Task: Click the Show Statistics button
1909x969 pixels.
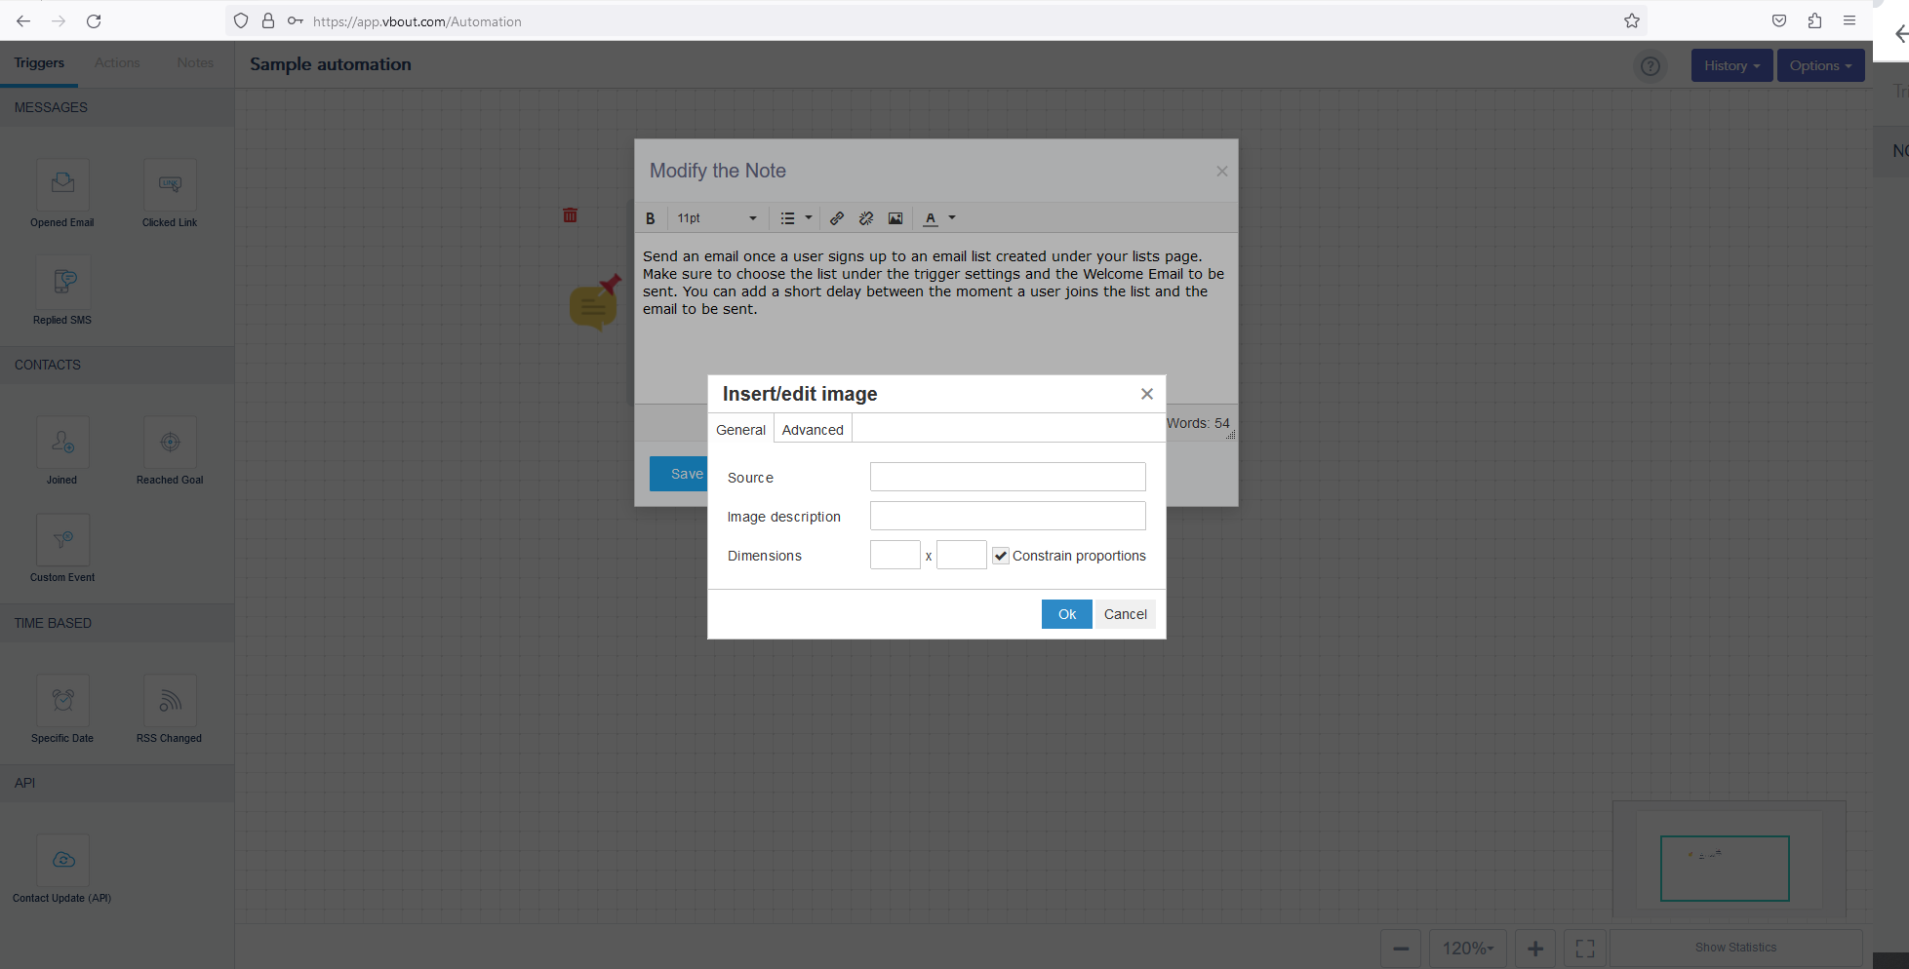Action: point(1735,948)
